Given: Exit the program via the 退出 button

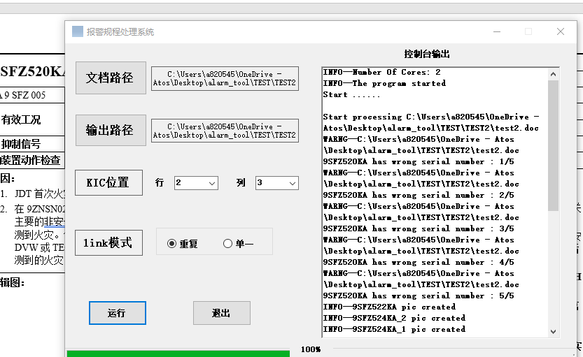Looking at the screenshot, I should [221, 313].
